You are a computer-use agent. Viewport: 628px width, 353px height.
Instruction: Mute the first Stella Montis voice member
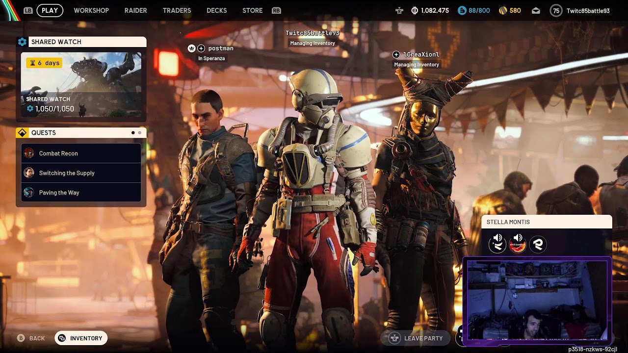coord(497,244)
